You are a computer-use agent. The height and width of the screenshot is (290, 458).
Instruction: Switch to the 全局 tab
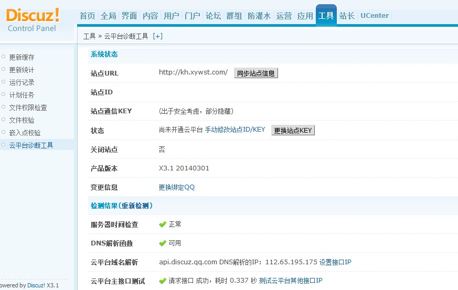point(109,16)
